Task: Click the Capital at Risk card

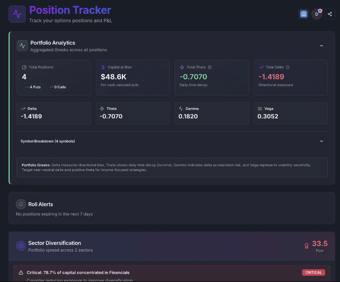Action: coord(133,78)
